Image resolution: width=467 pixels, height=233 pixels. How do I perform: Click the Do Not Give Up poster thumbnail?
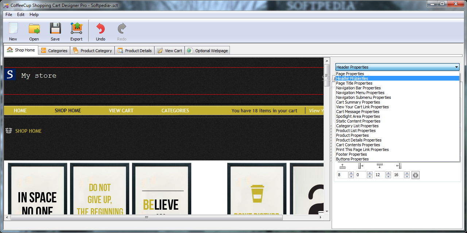[100, 189]
